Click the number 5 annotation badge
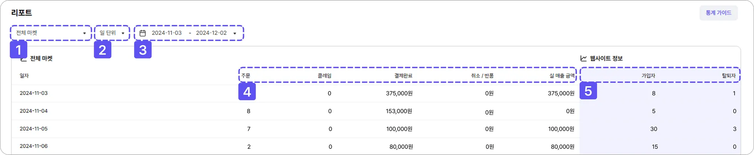The width and height of the screenshot is (754, 155). [588, 91]
